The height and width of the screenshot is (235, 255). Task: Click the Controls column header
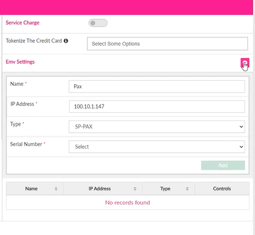(x=222, y=189)
